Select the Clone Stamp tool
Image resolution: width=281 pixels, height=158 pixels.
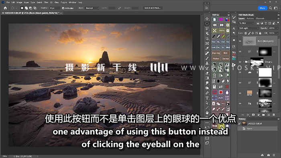click(x=207, y=63)
